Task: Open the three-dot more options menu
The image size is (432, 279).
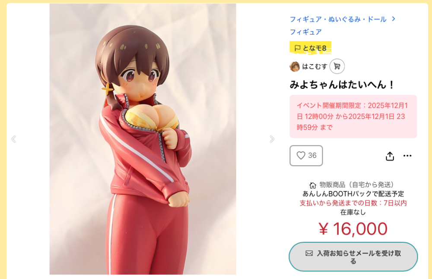Action: (407, 156)
